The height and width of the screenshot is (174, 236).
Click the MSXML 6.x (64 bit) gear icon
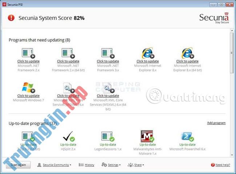coord(109,88)
